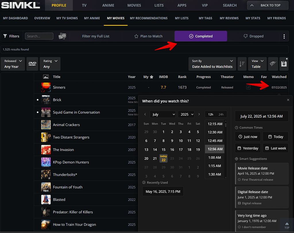Click the dice random pick icon
The width and height of the screenshot is (294, 233).
pyautogui.click(x=62, y=36)
